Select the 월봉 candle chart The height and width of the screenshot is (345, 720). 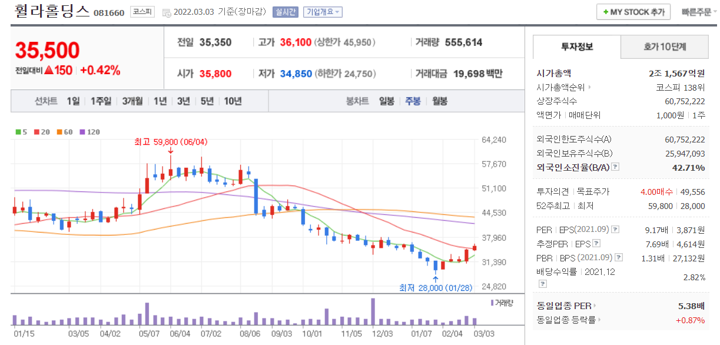pyautogui.click(x=440, y=101)
